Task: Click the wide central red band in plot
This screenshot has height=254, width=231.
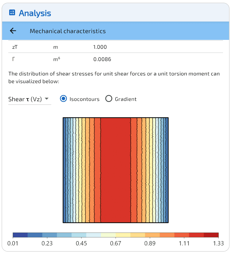Action: 116,170
